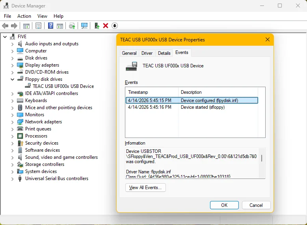Viewport: 307px width, 225px height.
Task: Expand the IDE ATA/ATAPI controllers category
Action: click(x=12, y=94)
